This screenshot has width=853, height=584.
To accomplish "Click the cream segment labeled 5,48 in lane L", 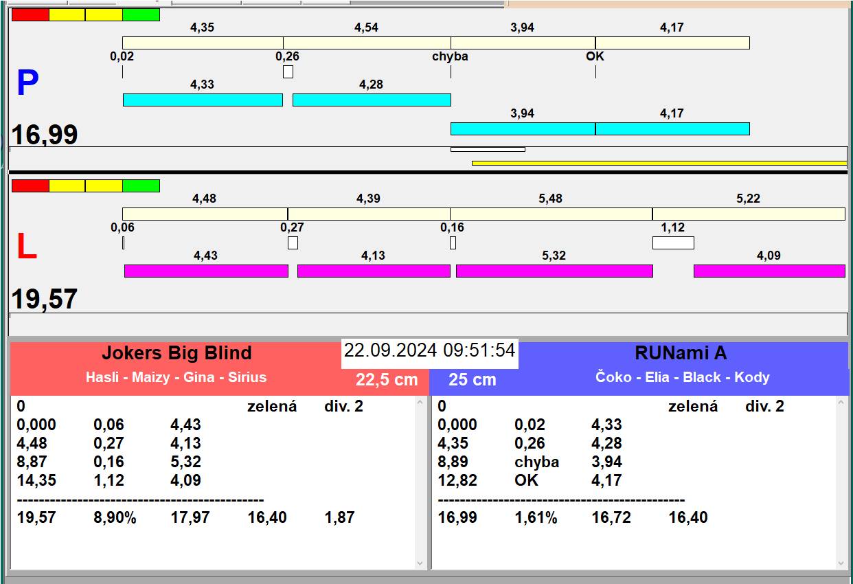I will click(551, 214).
